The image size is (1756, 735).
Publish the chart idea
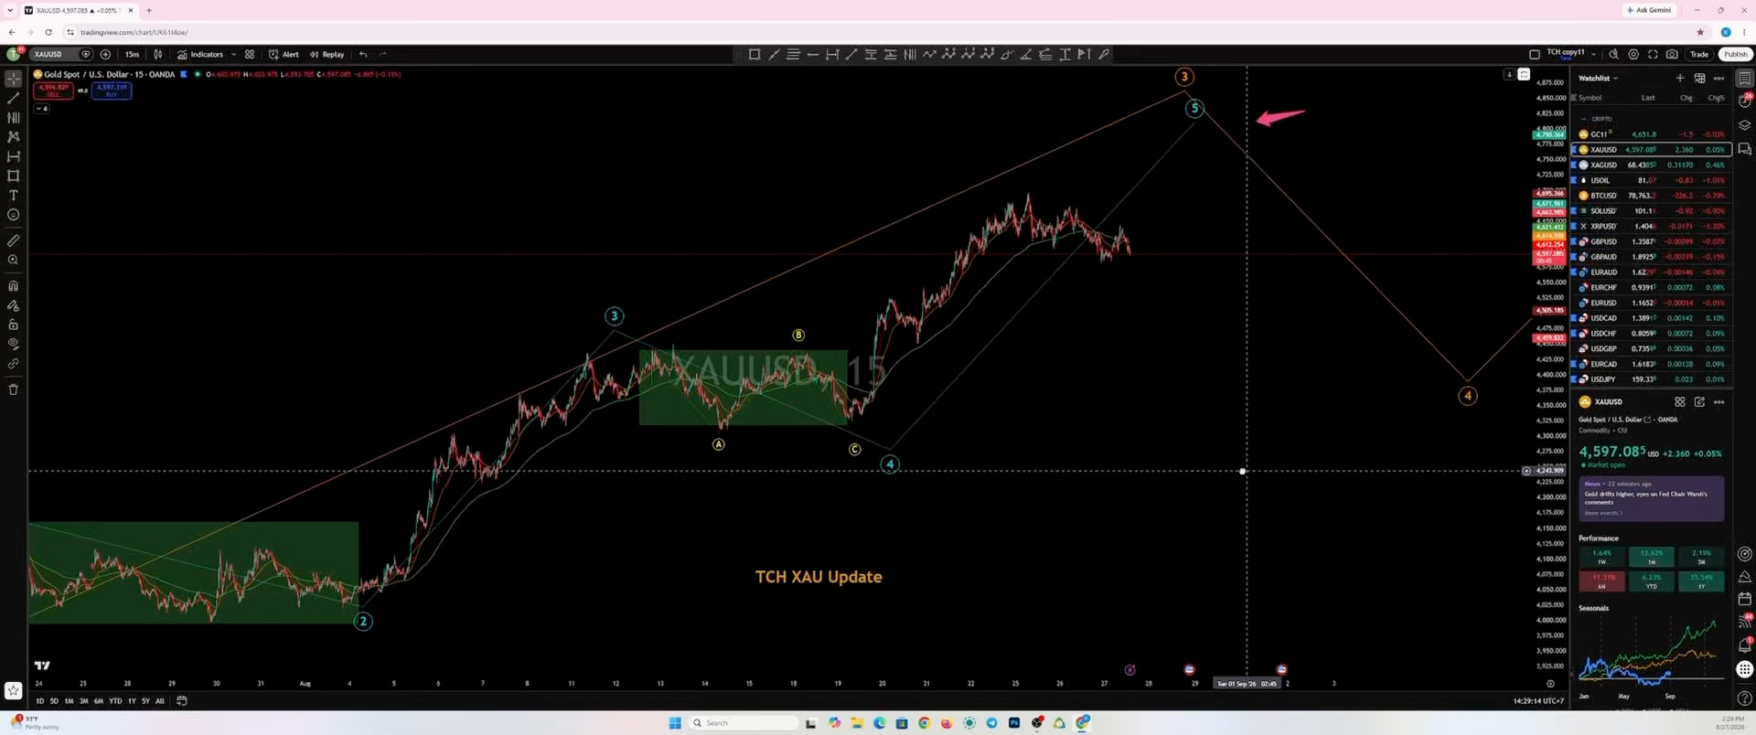1735,54
